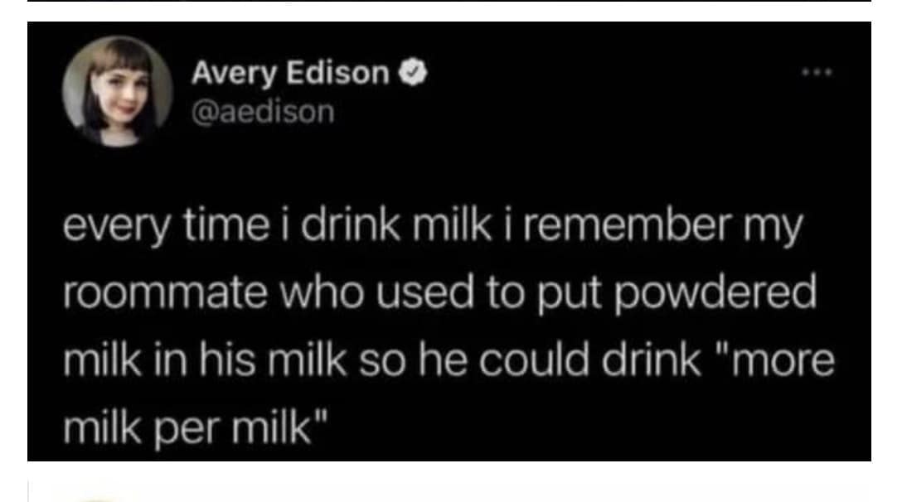The height and width of the screenshot is (502, 907).
Task: Open the @aedison handle link
Action: [263, 112]
